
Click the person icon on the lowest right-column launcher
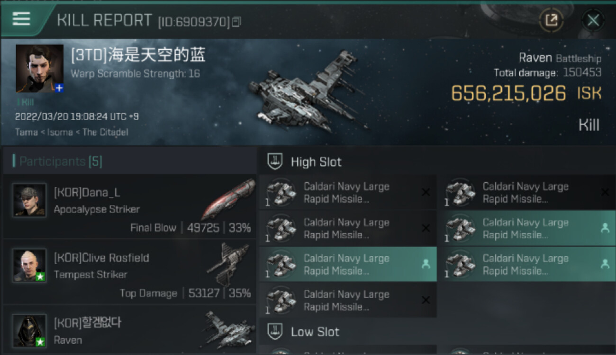coord(605,264)
